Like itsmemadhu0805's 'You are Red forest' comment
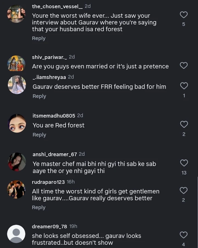This screenshot has height=248, width=198. tap(184, 125)
